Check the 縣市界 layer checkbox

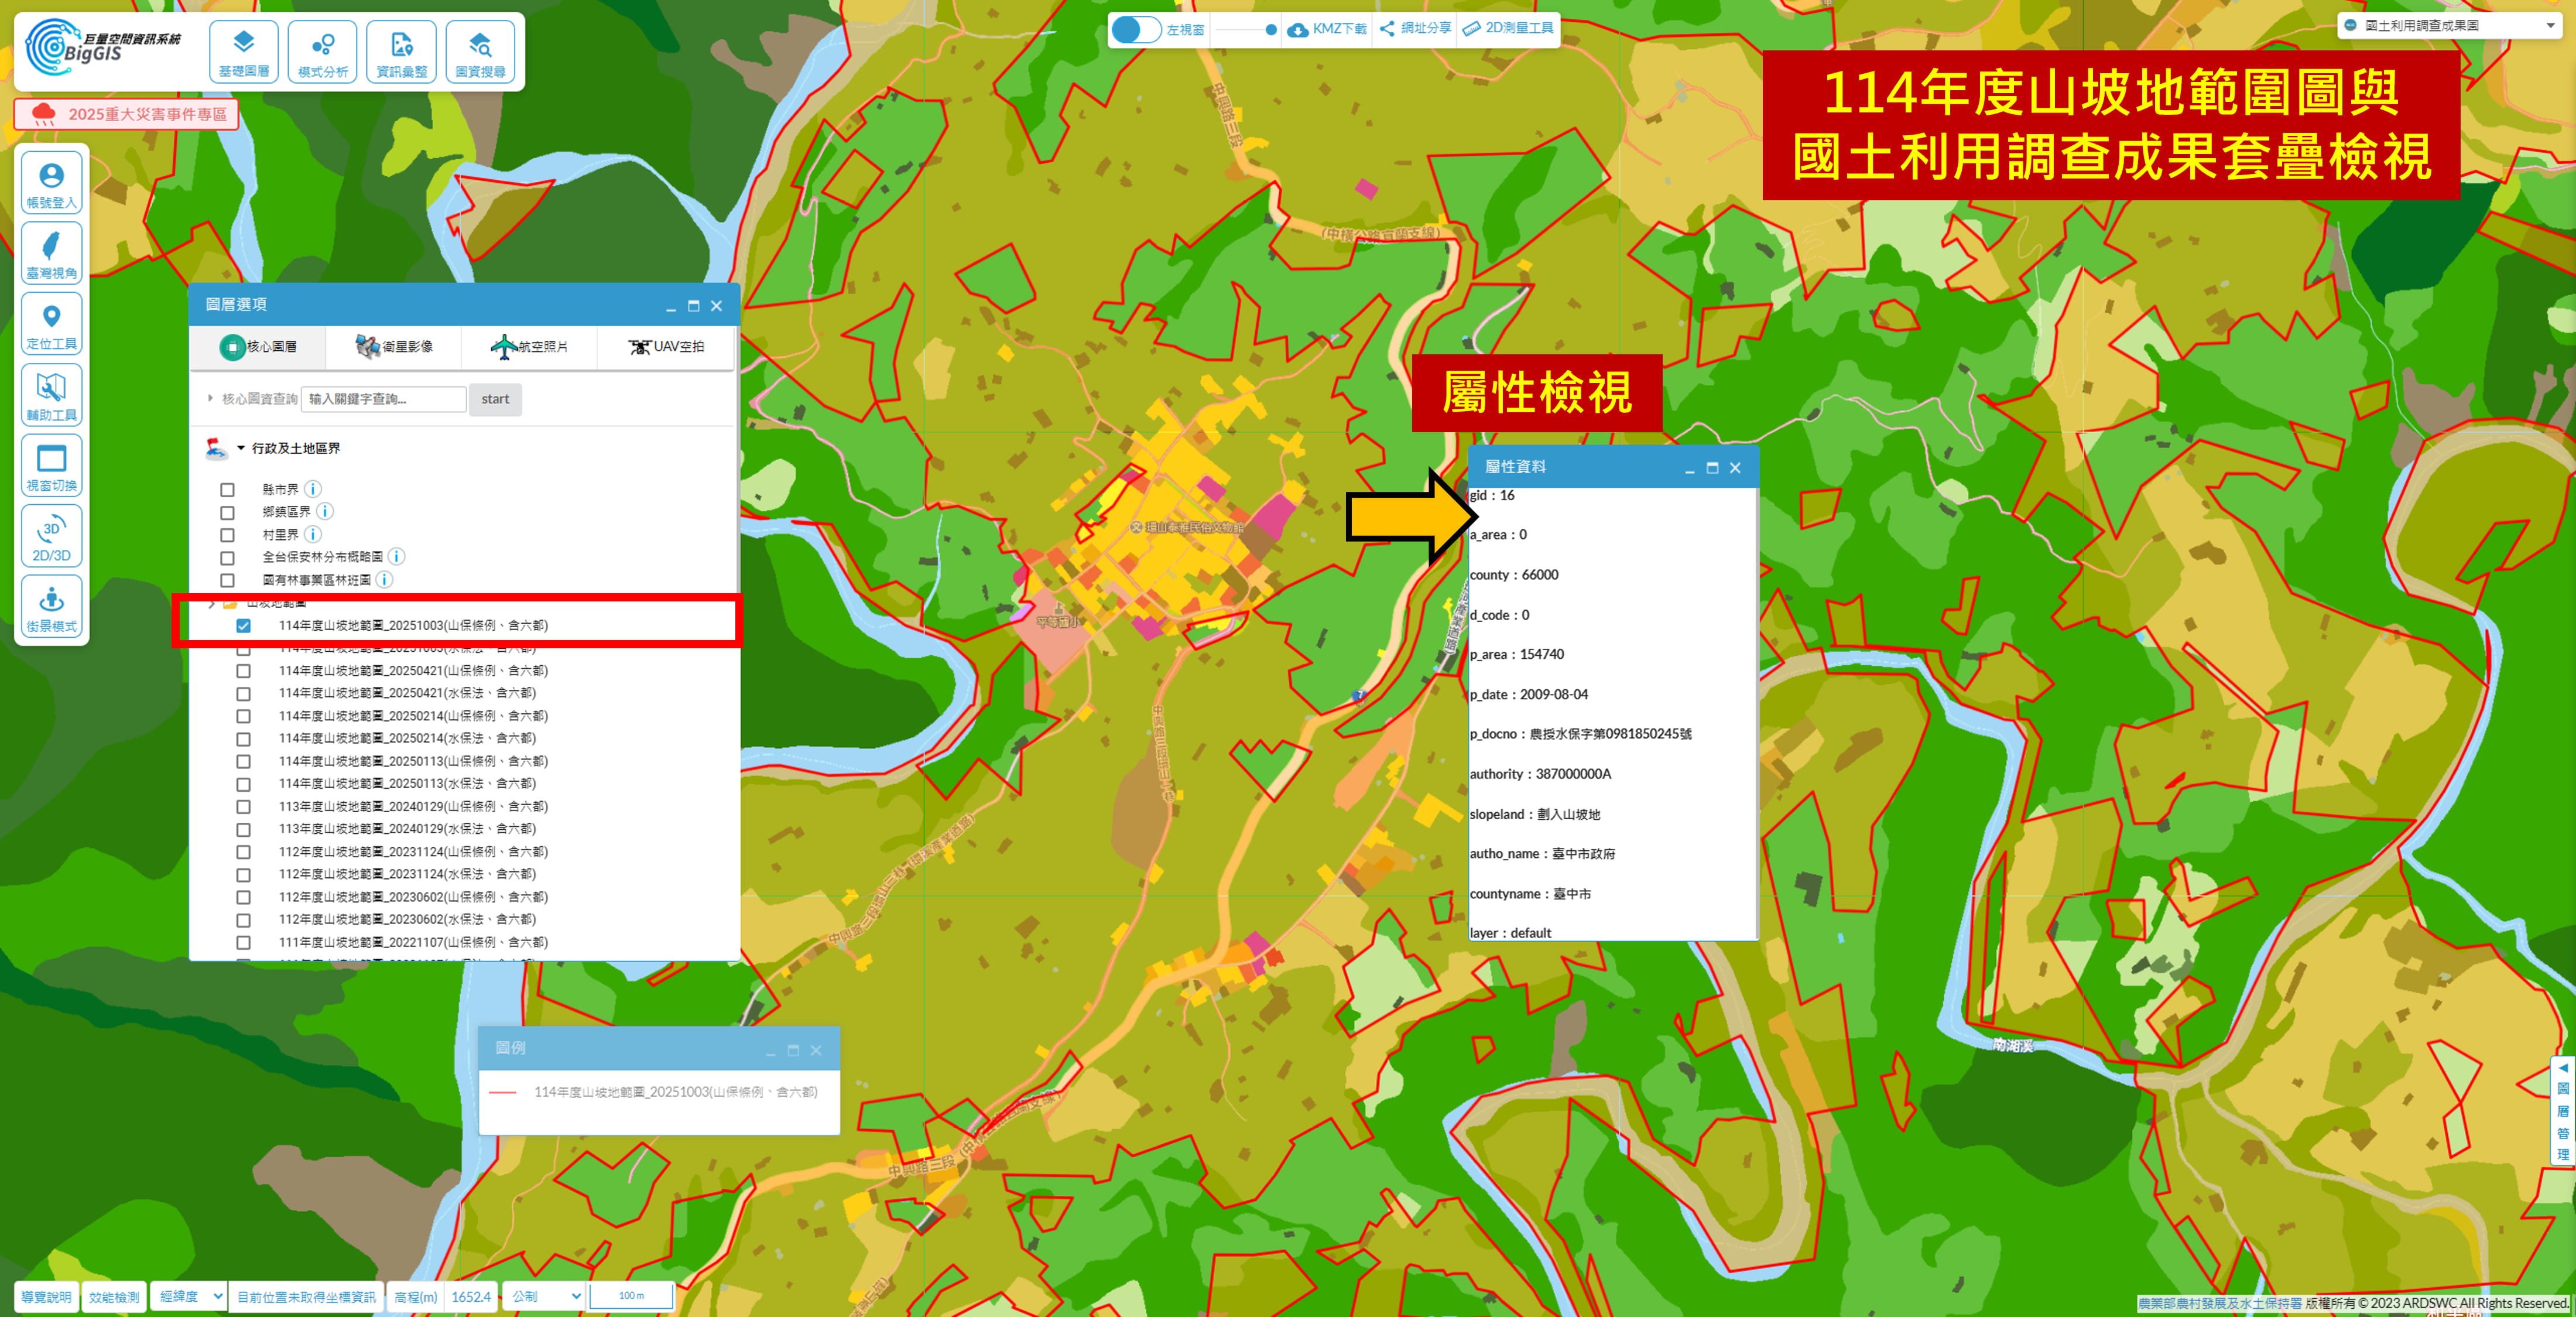point(227,490)
